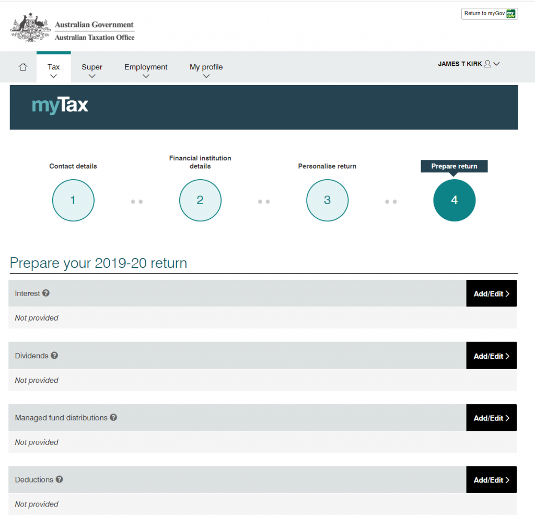Click the person icon beside JAMES T KIRK
This screenshot has height=517, width=535.
click(486, 64)
